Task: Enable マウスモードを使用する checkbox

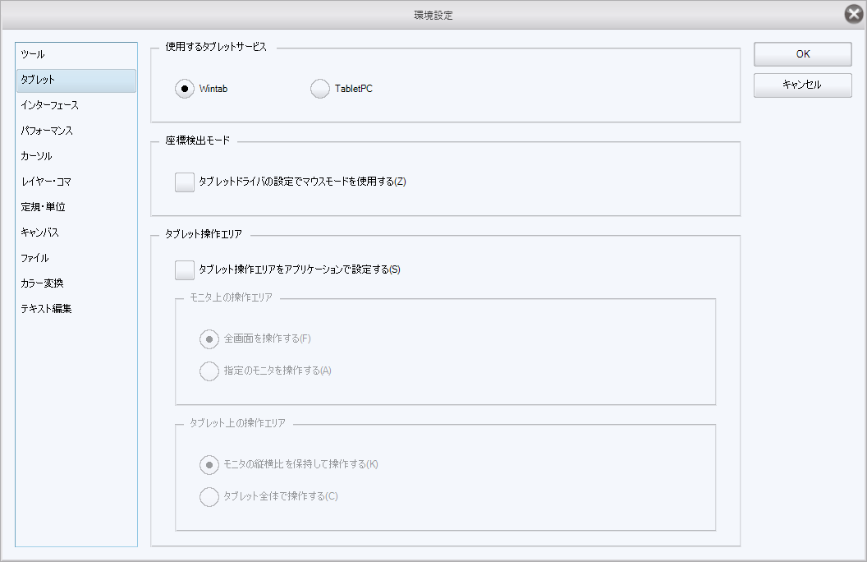Action: tap(185, 182)
